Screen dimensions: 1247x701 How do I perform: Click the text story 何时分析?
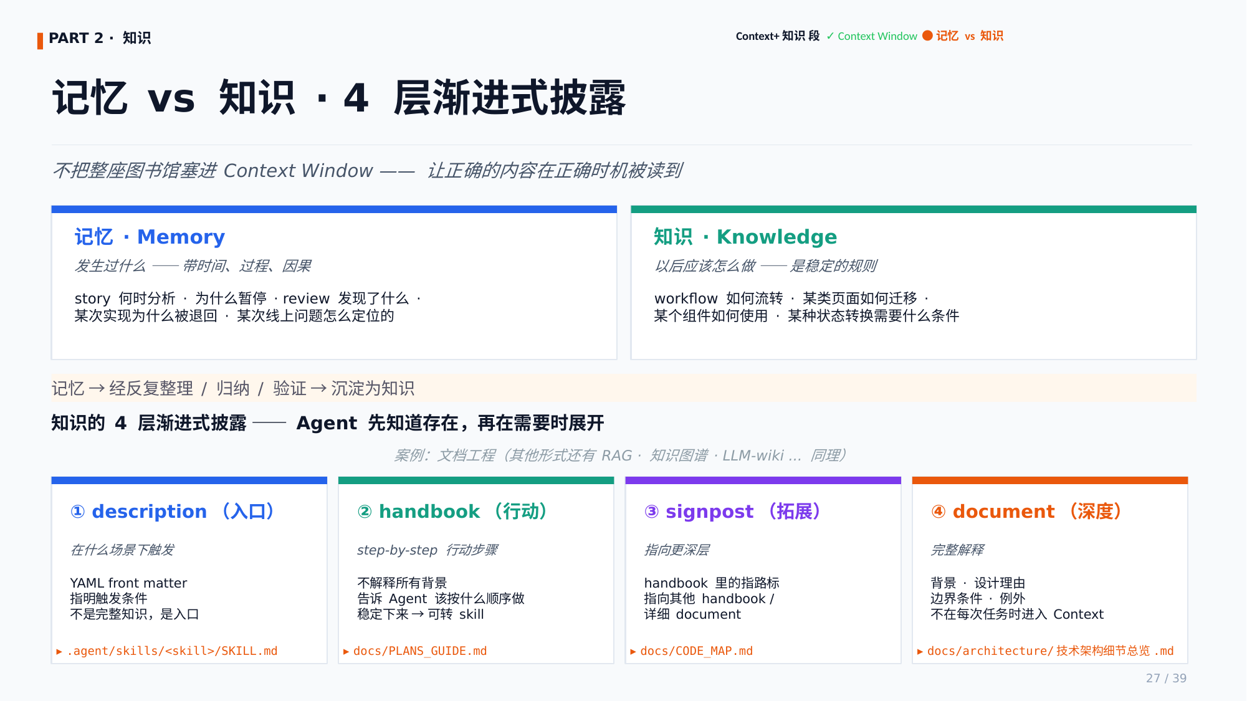click(125, 298)
